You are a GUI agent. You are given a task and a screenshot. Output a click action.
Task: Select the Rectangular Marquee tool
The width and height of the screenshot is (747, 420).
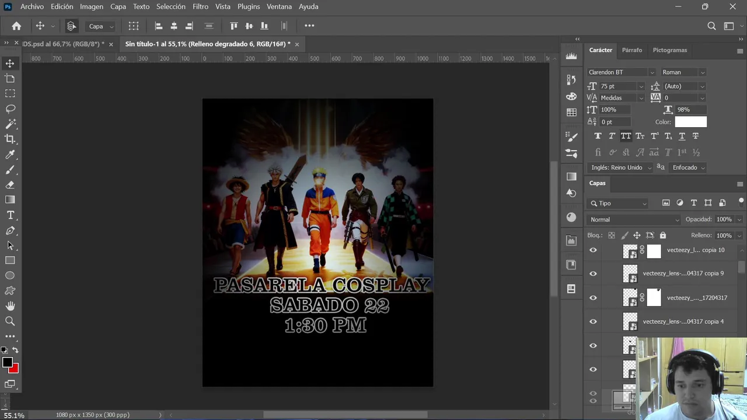pyautogui.click(x=10, y=93)
